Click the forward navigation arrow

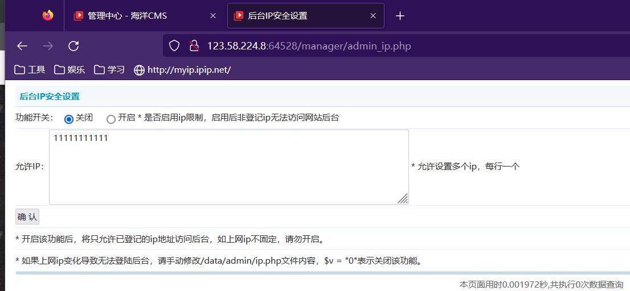pos(48,46)
